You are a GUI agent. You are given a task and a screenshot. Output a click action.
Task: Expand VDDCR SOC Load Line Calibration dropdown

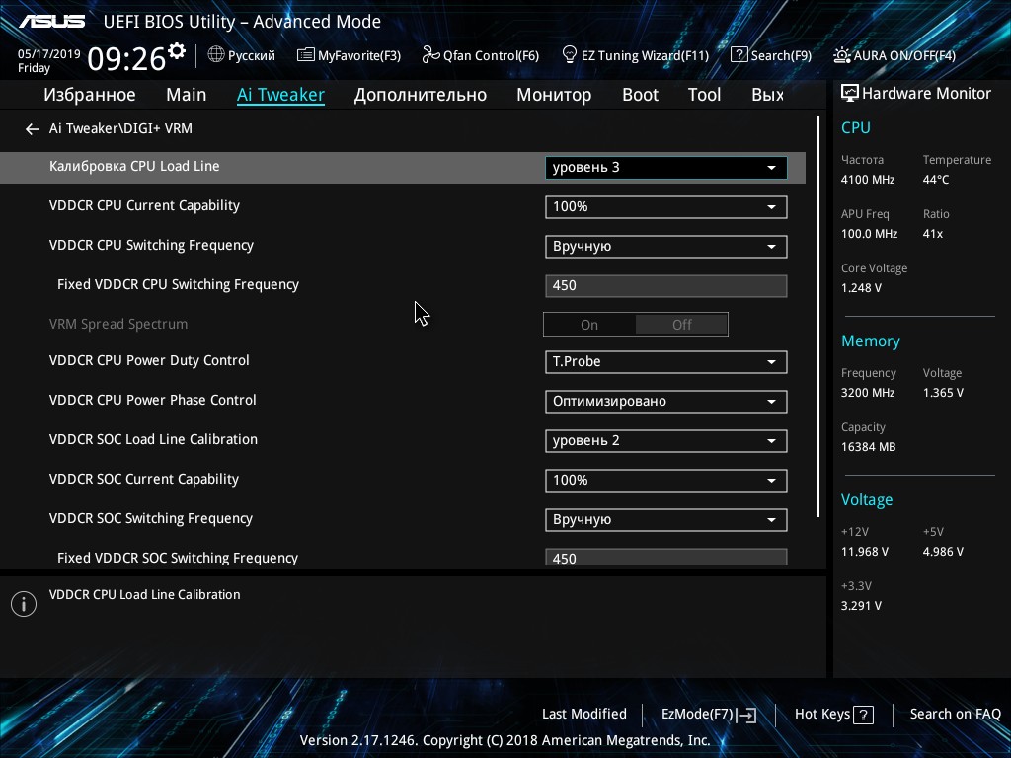[x=666, y=441]
